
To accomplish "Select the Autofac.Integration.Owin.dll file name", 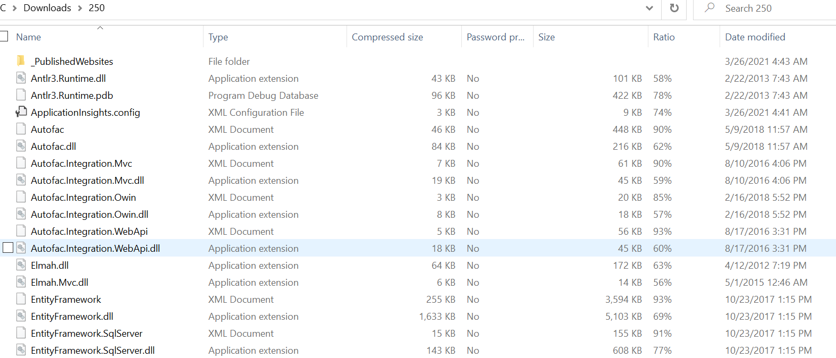I will click(x=89, y=215).
